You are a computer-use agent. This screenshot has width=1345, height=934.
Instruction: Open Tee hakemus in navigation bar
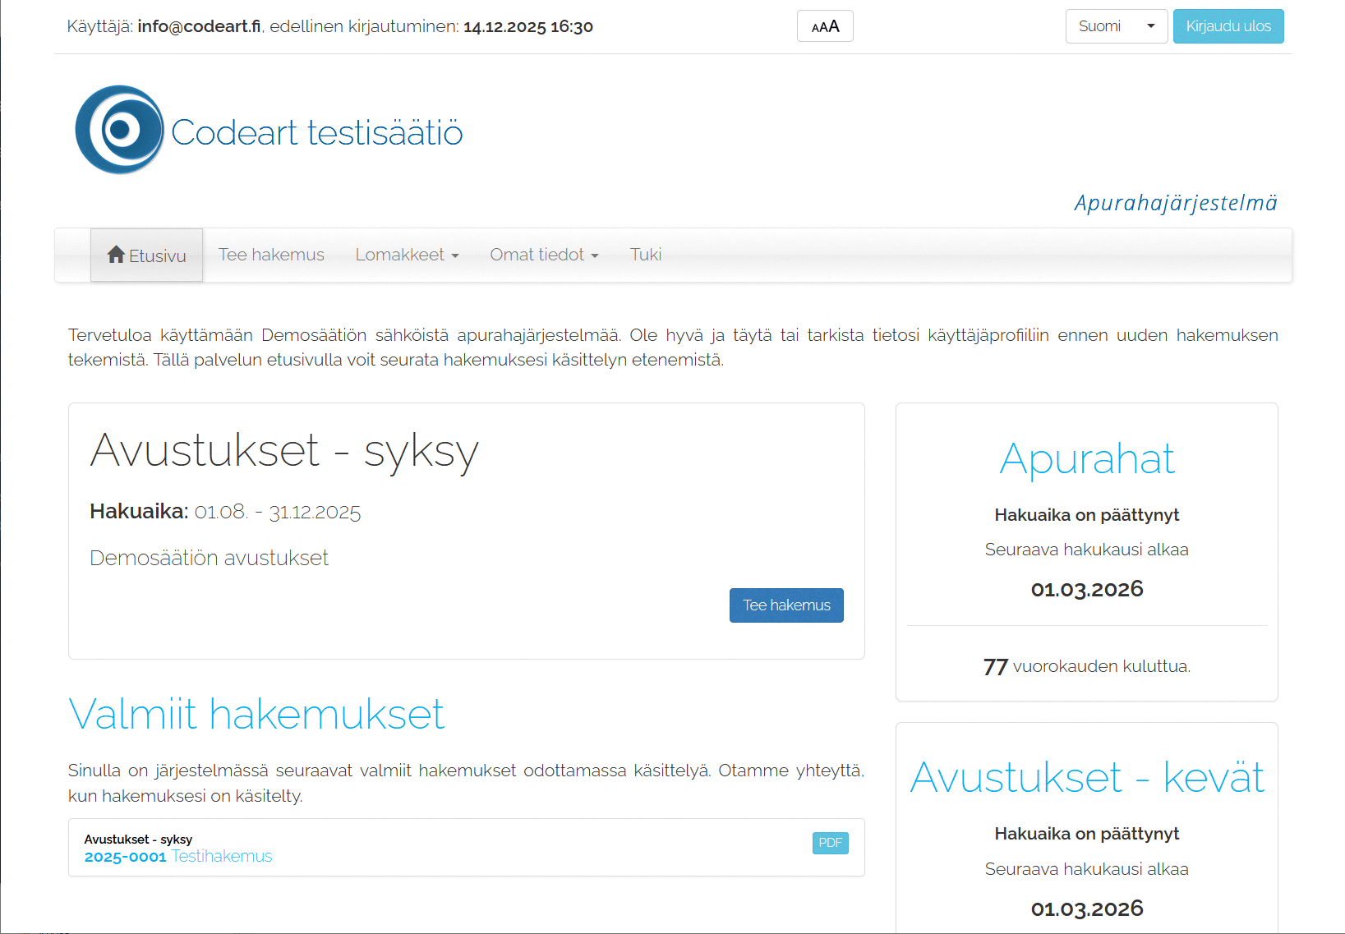(271, 255)
